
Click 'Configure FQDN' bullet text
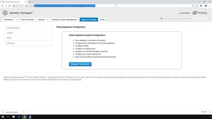pyautogui.click(x=82, y=46)
